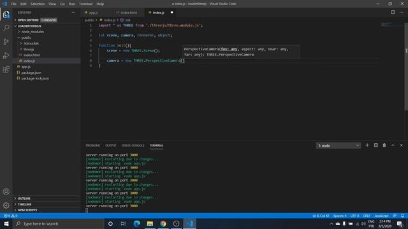Close the terminal panel
This screenshot has height=229, width=408.
point(401,146)
